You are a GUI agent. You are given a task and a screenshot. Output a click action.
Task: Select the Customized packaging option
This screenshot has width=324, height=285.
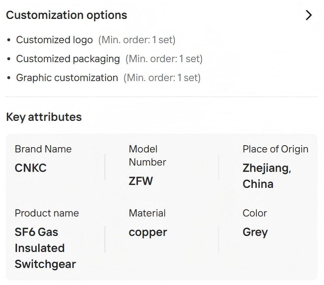(68, 59)
